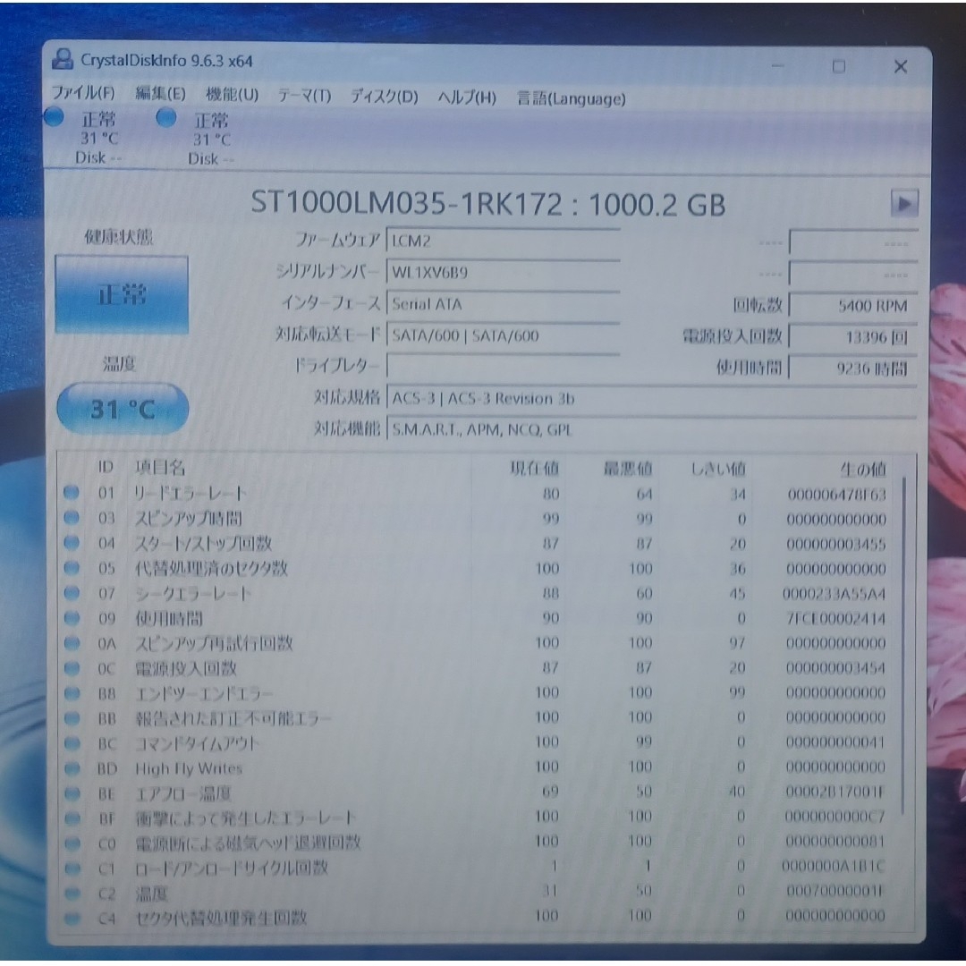This screenshot has width=966, height=966.
Task: Click the transfer mode field SATA/600
Action: click(503, 335)
